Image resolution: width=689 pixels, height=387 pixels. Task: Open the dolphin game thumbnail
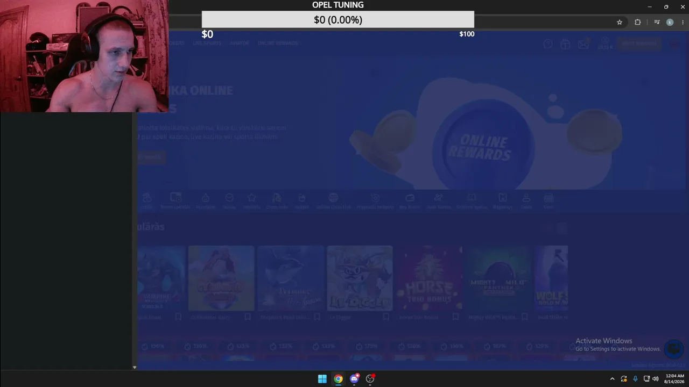tap(291, 278)
